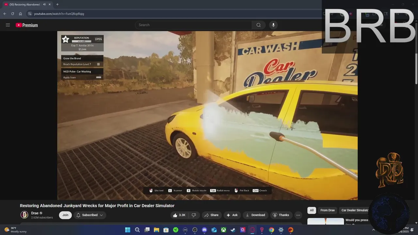Reload the current page

click(12, 14)
